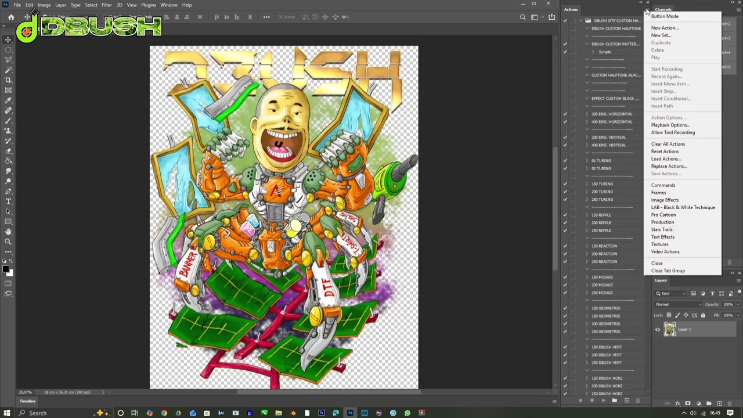Viewport: 743px width, 418px height.
Task: Open the Timeline panel tab
Action: coord(27,401)
